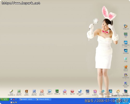Launch the Microsoft Office Excel shortcut
Image resolution: width=130 pixels, height=104 pixels.
coord(19,93)
